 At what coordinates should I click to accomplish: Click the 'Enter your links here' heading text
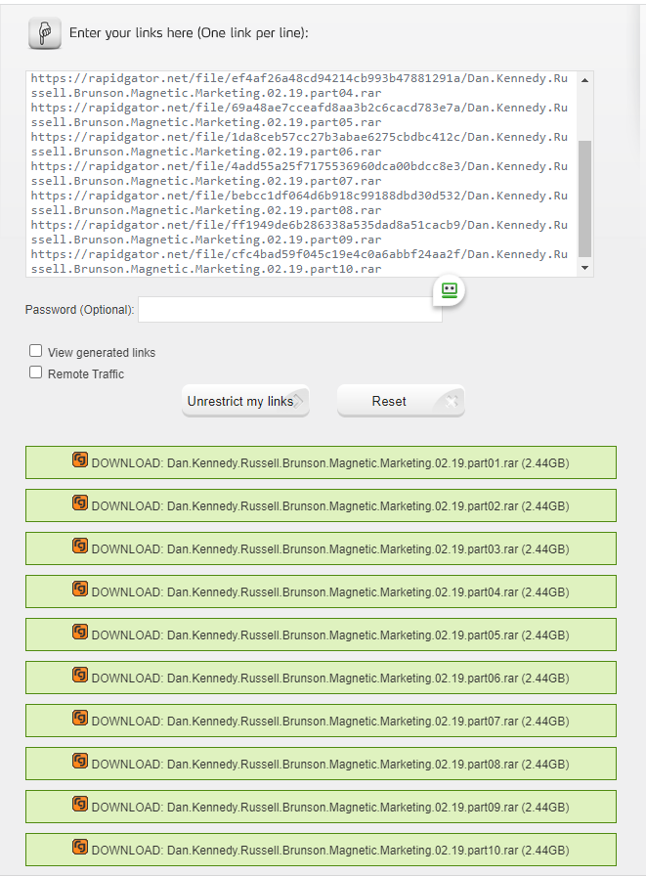click(x=189, y=33)
